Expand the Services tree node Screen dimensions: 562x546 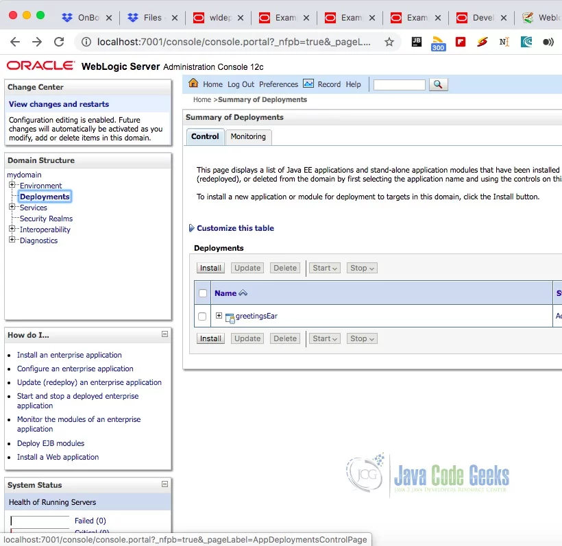12,207
